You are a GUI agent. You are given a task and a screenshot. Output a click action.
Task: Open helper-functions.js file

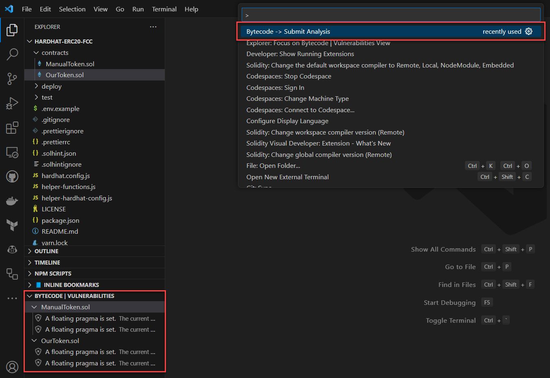tap(94, 187)
